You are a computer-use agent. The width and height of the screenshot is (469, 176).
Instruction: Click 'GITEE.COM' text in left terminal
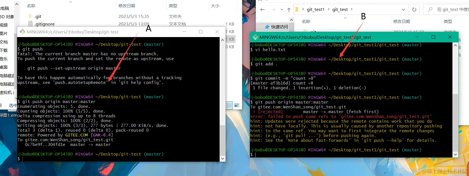77,135
